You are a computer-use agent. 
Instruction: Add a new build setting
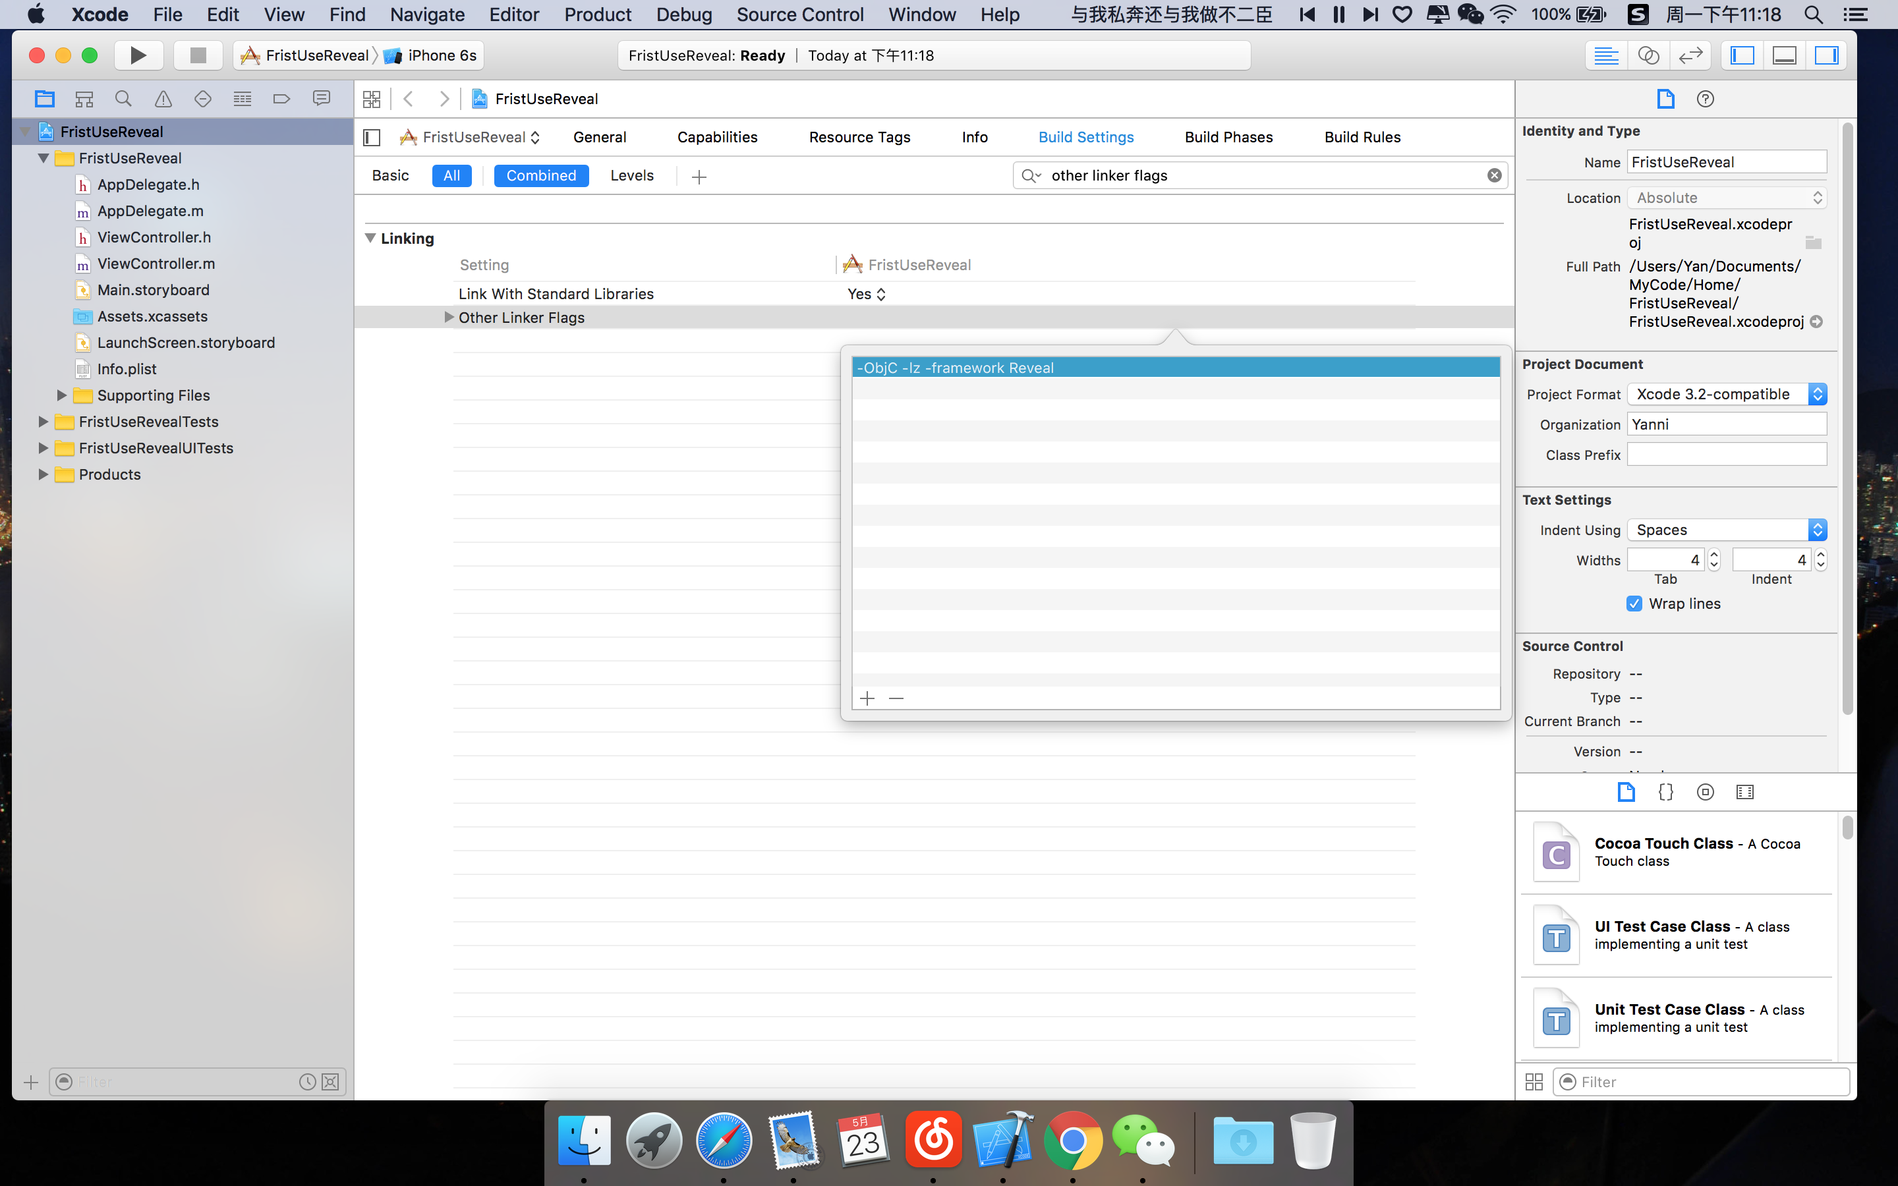tap(699, 177)
